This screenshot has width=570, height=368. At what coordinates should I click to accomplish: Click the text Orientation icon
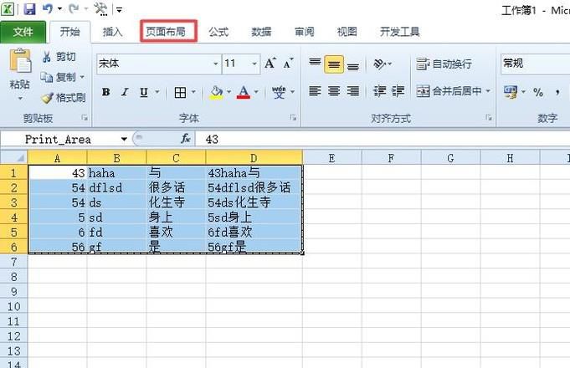coord(379,64)
